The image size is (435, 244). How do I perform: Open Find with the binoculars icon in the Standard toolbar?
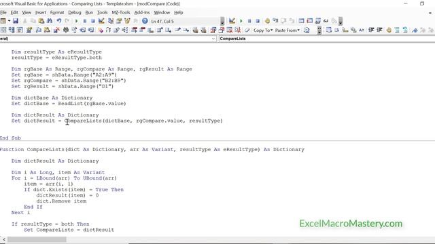click(50, 21)
